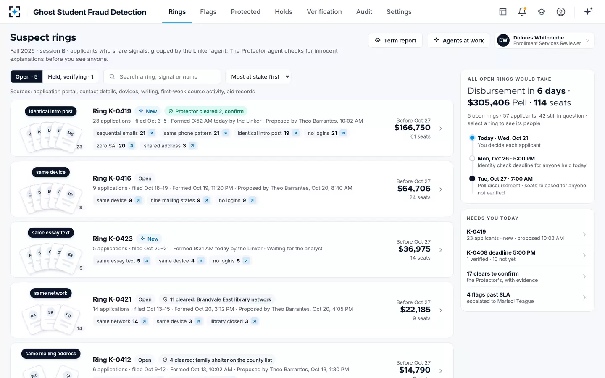Screen dimensions: 605x378
Task: Open sequential emails 21 signal arrow icon
Action: (152, 133)
